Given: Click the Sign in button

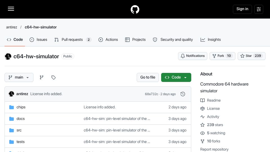Looking at the screenshot, I should point(242,9).
